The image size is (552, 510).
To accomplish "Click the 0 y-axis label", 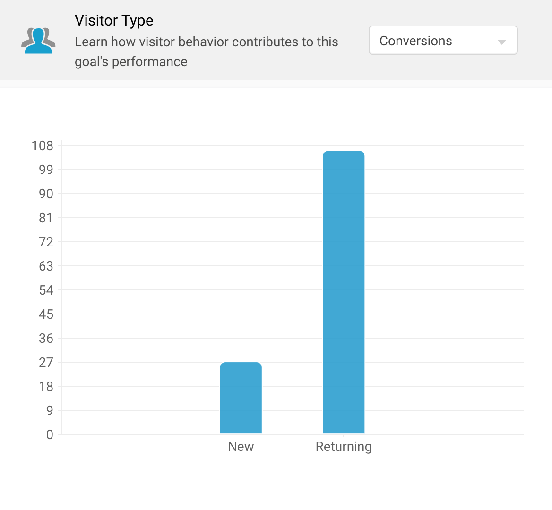I will pyautogui.click(x=50, y=435).
